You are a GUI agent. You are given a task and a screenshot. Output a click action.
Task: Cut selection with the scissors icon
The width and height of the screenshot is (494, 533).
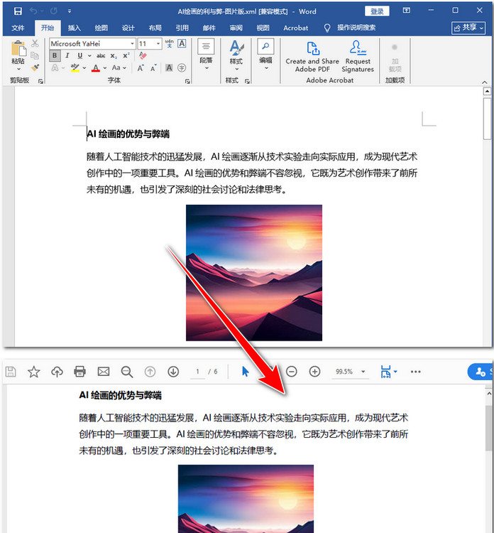[x=35, y=43]
